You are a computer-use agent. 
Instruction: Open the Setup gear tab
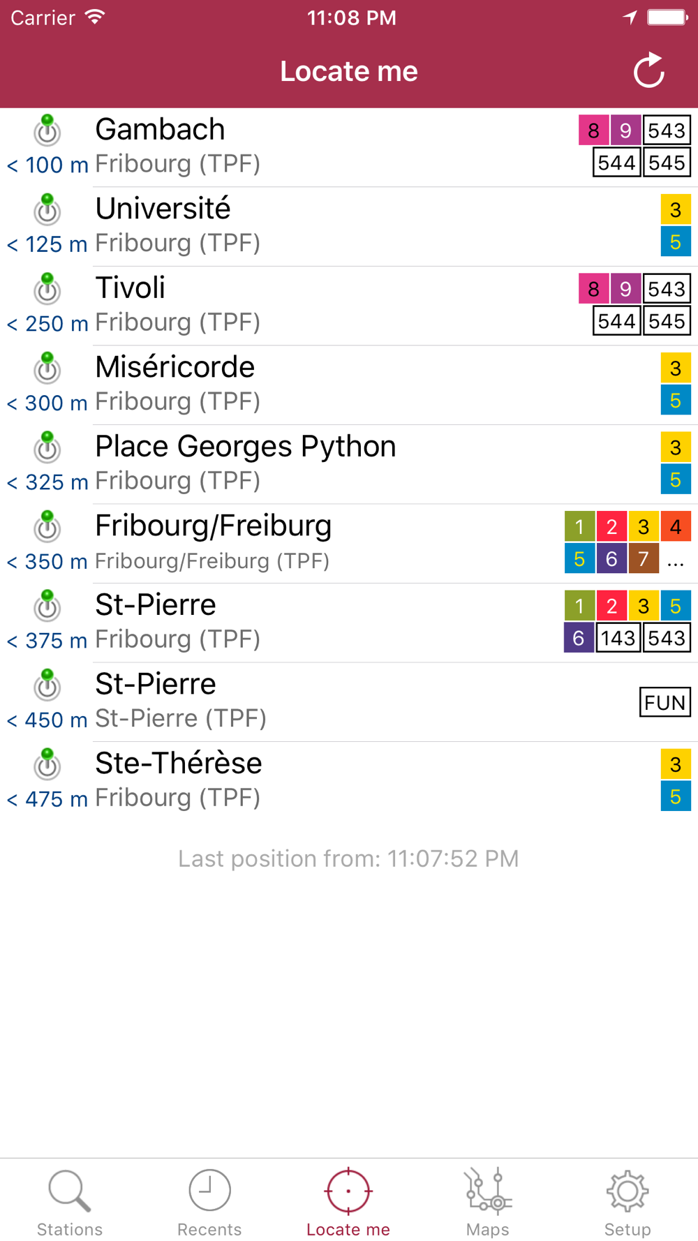click(x=627, y=1202)
